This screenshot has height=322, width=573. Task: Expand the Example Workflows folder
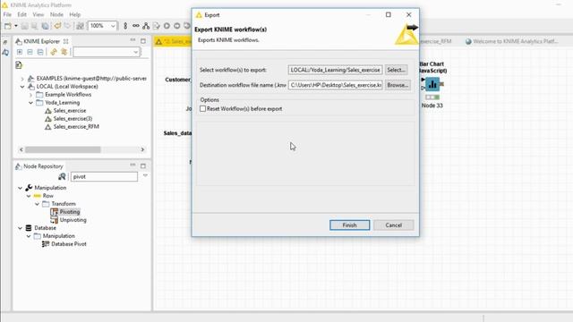30,95
